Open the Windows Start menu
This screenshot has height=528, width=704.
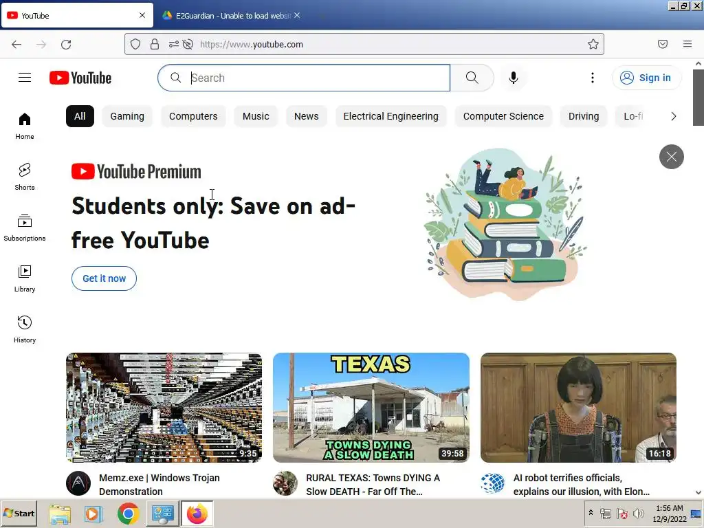pos(19,513)
